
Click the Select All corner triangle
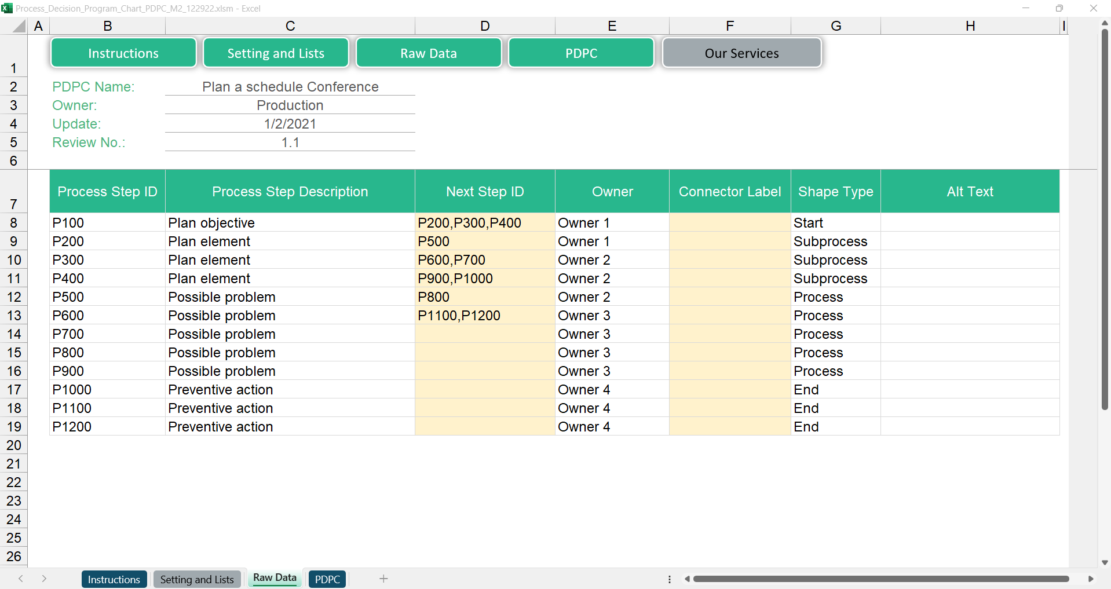pos(19,26)
